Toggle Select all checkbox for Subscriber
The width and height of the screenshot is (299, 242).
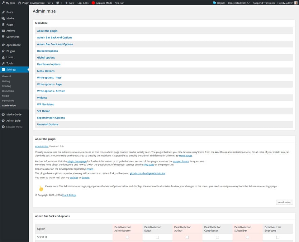(x=248, y=237)
